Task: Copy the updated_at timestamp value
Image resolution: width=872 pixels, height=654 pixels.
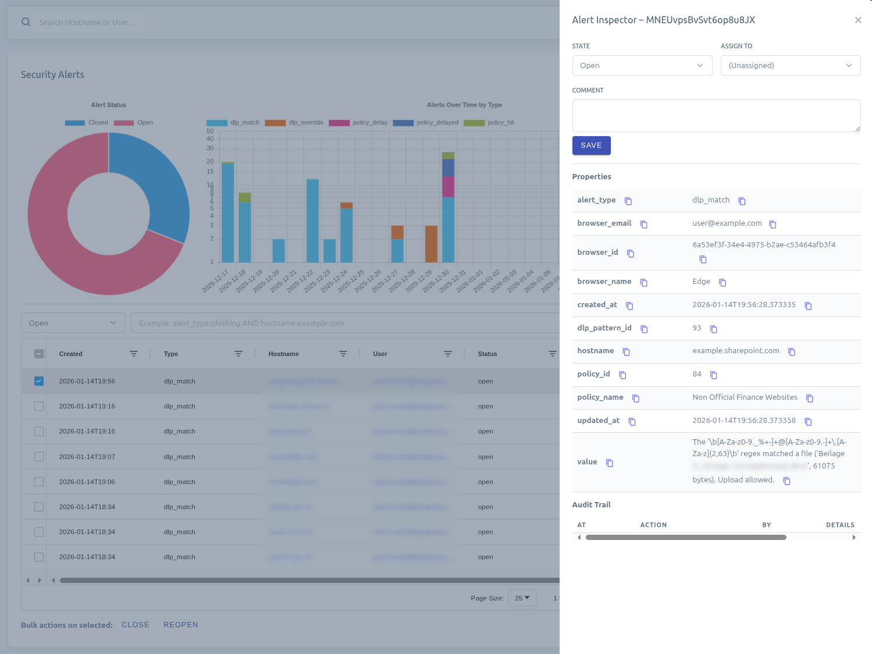Action: pos(808,421)
